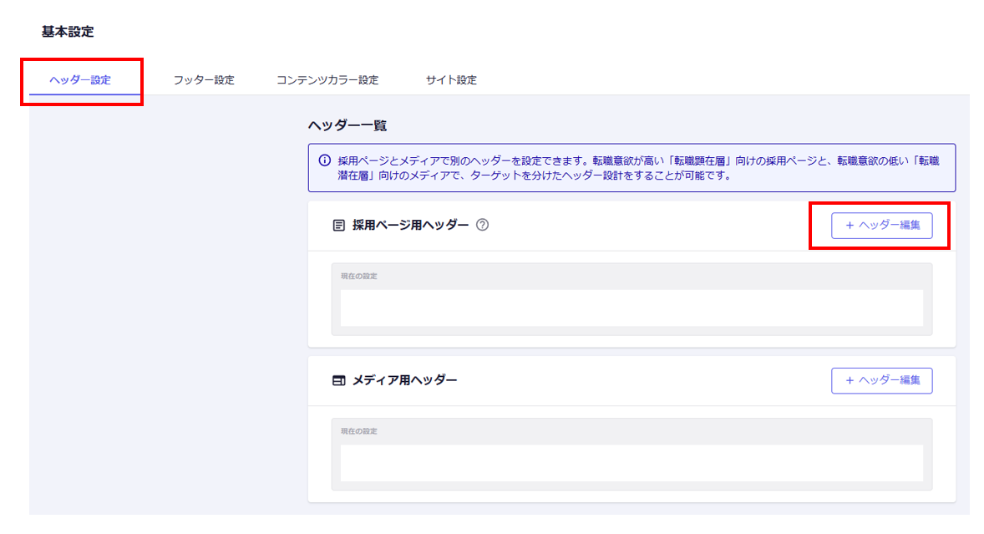Image resolution: width=984 pixels, height=534 pixels.
Task: Click the info icon in the blue notice banner
Action: pyautogui.click(x=324, y=160)
